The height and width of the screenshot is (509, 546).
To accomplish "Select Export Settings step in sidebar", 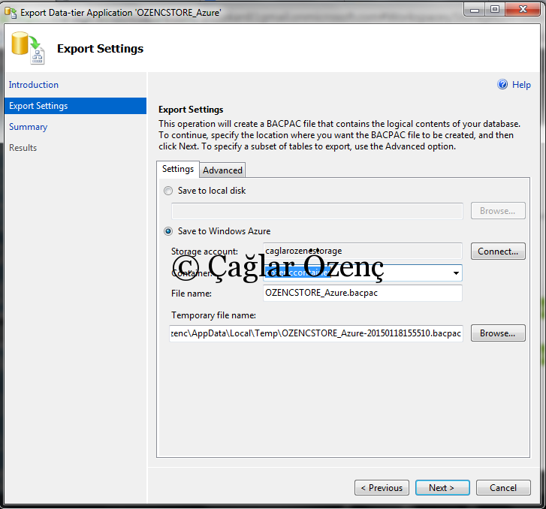I will click(x=76, y=106).
